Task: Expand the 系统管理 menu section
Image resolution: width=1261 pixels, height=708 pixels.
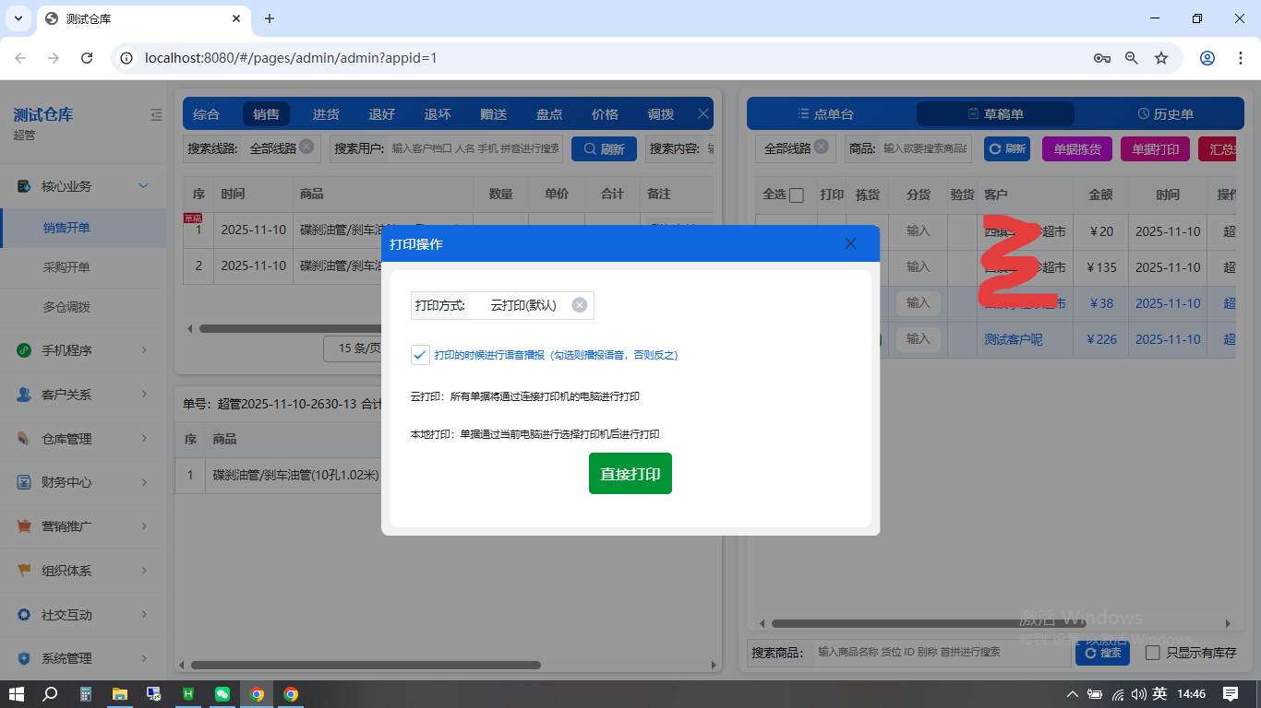Action: 83,658
